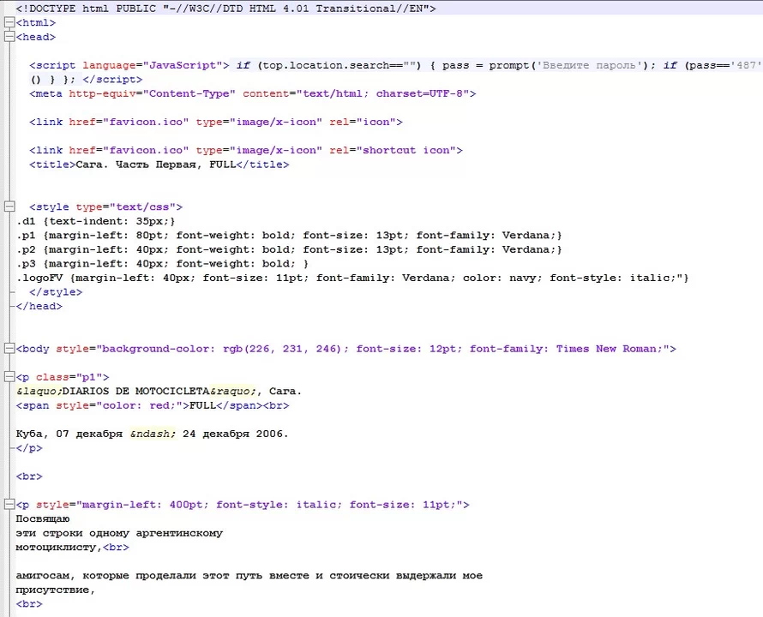Collapse the fold marker beside p class p1
Viewport: 763px width, 617px height.
click(x=9, y=377)
